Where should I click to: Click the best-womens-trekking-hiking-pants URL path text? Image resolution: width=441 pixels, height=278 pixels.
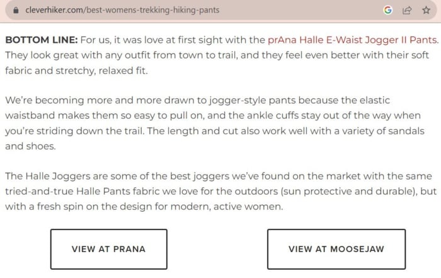click(x=152, y=10)
